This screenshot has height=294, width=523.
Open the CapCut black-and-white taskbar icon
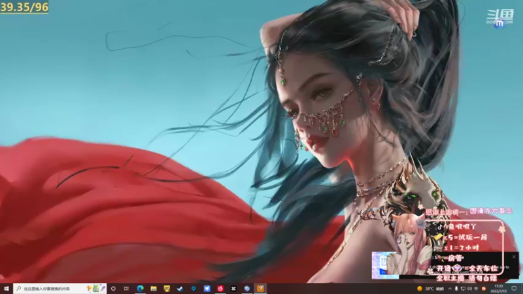[x=233, y=289]
